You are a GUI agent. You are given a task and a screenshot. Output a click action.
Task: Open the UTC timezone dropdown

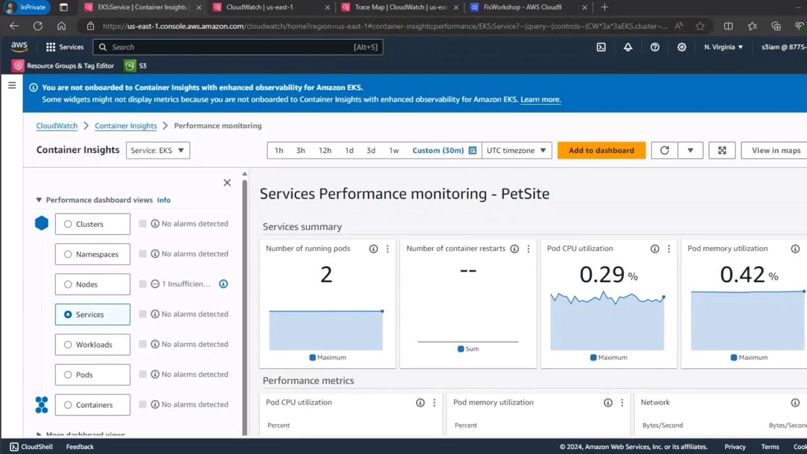point(516,151)
